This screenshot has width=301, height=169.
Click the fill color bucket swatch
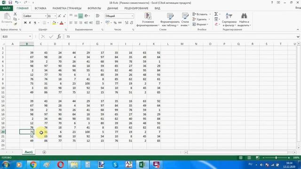pos(54,23)
